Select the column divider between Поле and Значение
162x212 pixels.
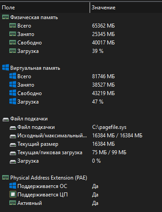pyautogui.click(x=90, y=8)
